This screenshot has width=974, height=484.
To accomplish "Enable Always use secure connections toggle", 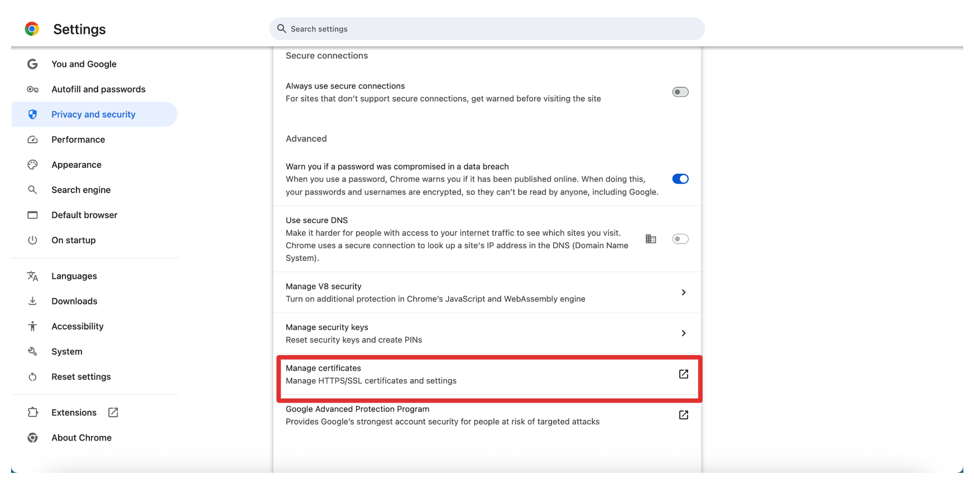I will click(680, 92).
